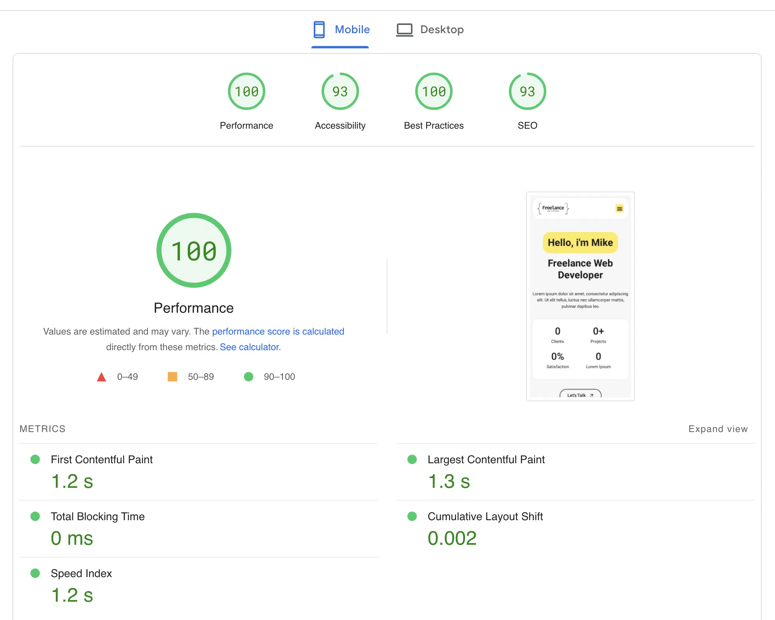
Task: Click green dot beside Speed Index
Action: (x=35, y=573)
